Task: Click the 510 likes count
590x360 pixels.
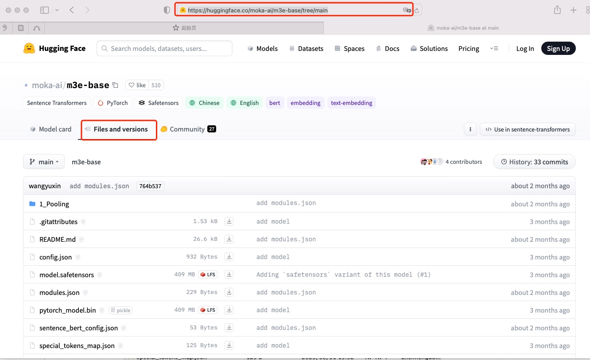Action: coord(156,85)
